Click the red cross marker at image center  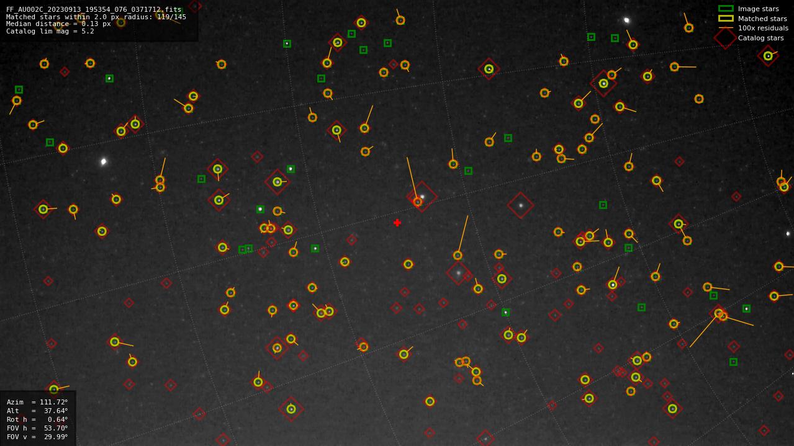tap(397, 223)
